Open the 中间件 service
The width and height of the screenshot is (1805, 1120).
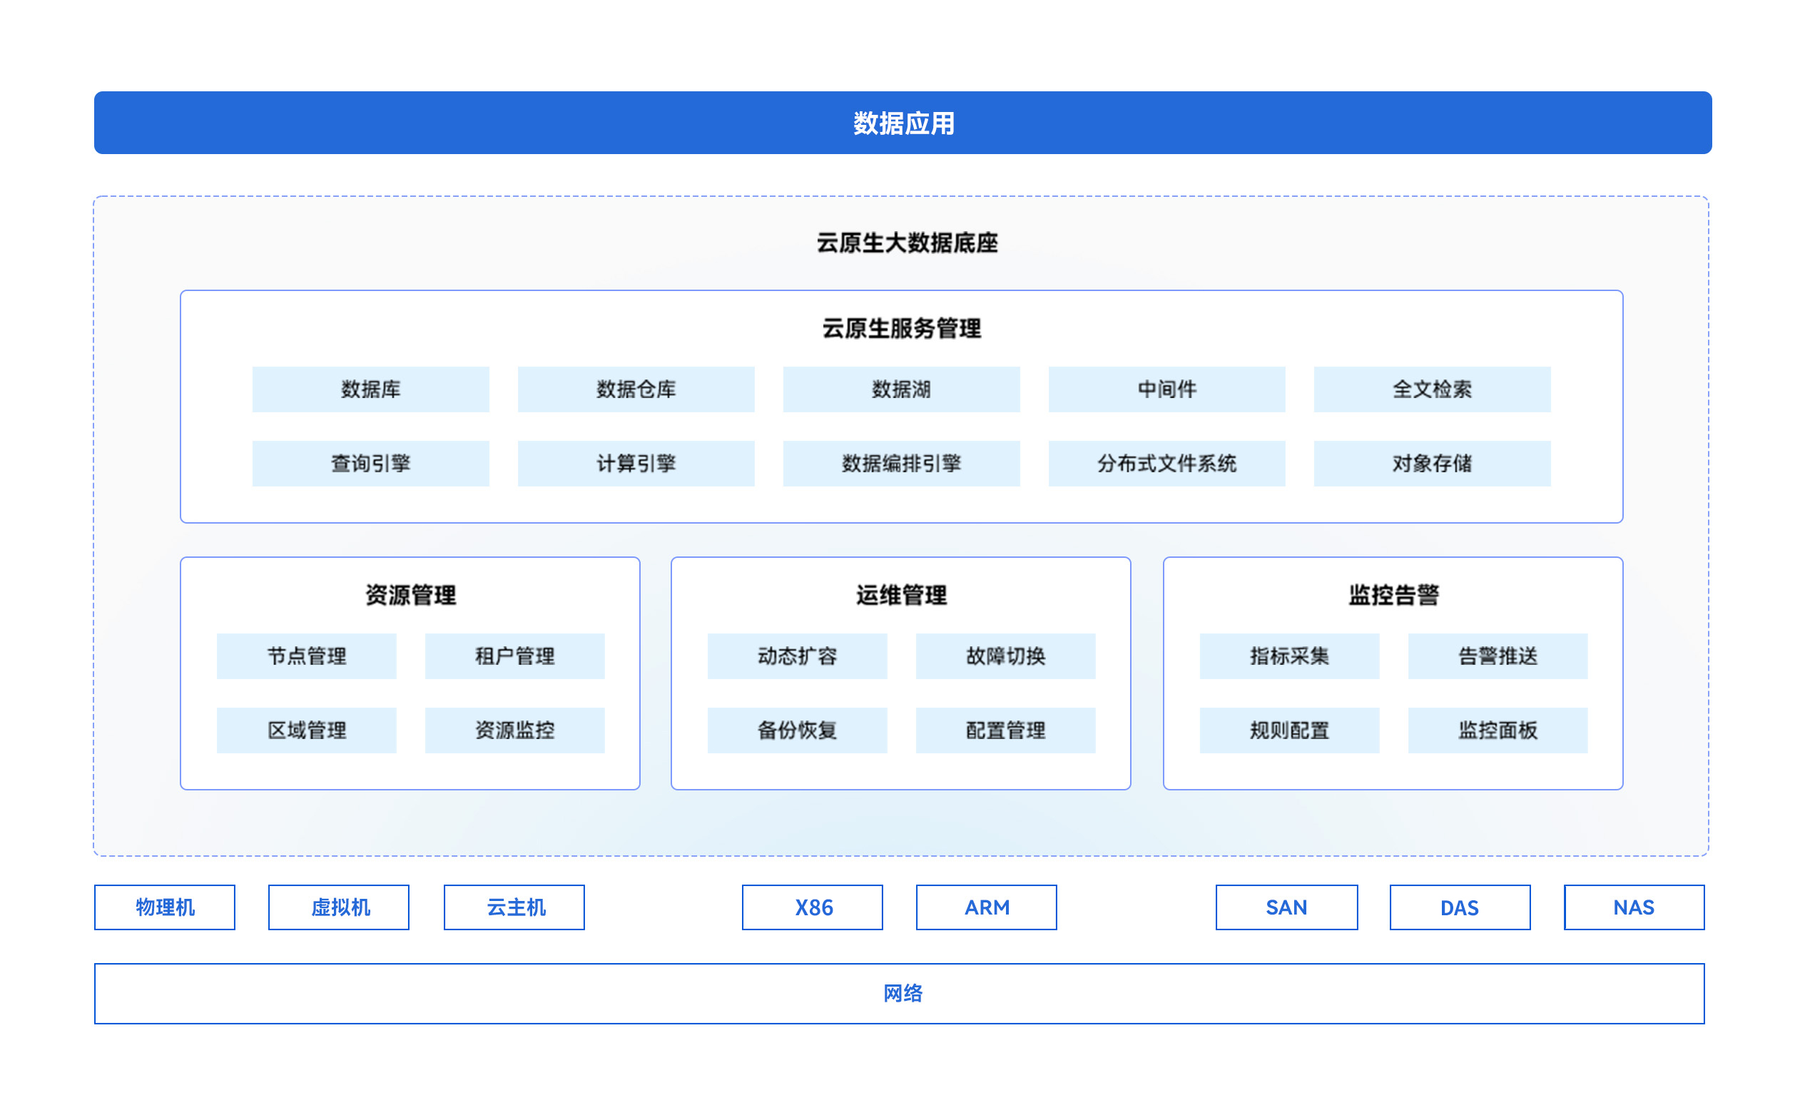point(1166,389)
